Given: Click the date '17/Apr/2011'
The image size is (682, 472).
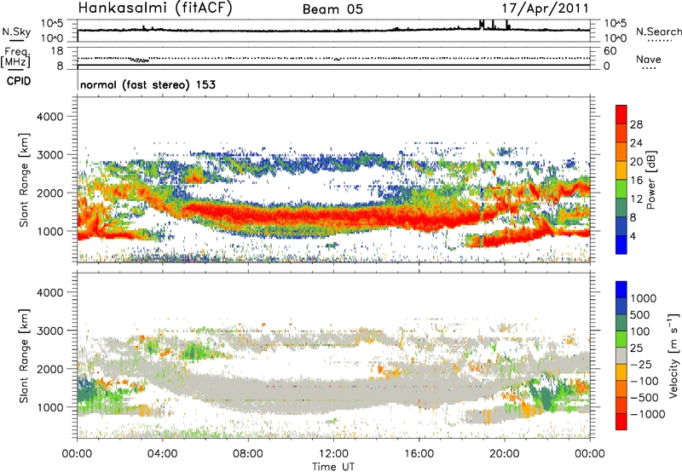Looking at the screenshot, I should click(x=545, y=9).
